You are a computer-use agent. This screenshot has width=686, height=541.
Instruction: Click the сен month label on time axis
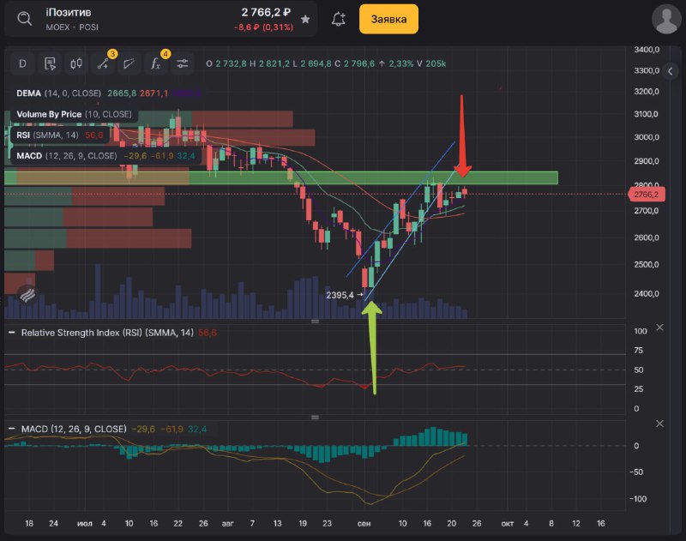click(x=364, y=524)
